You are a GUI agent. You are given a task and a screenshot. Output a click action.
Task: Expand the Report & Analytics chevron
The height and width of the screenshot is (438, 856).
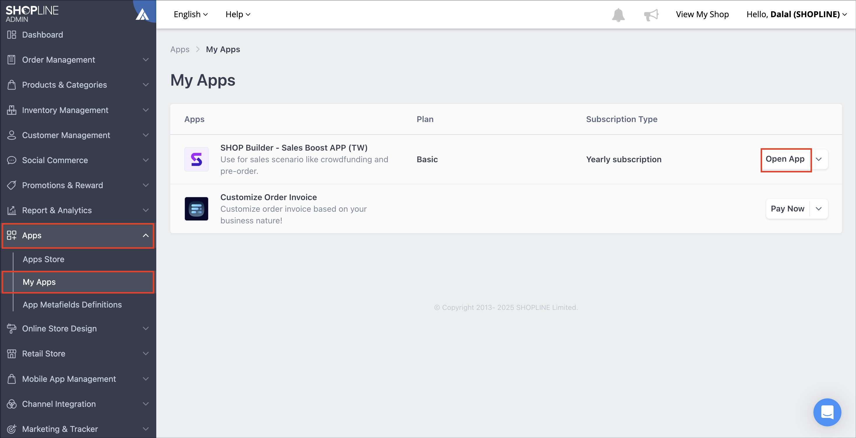[x=145, y=210]
